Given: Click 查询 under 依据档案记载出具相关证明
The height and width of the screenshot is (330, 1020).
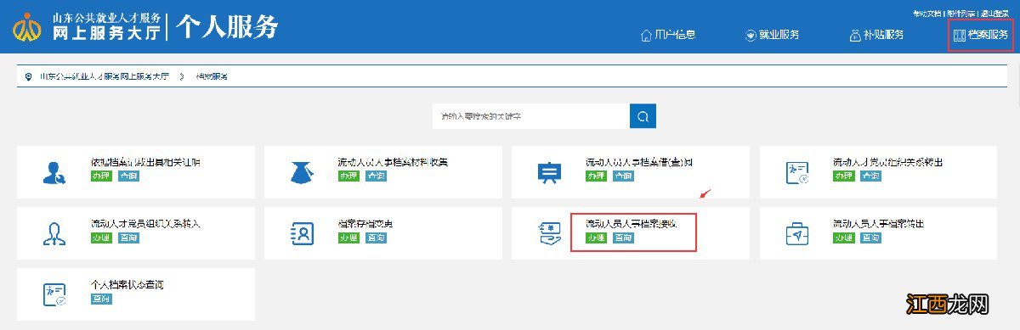Looking at the screenshot, I should pos(127,176).
